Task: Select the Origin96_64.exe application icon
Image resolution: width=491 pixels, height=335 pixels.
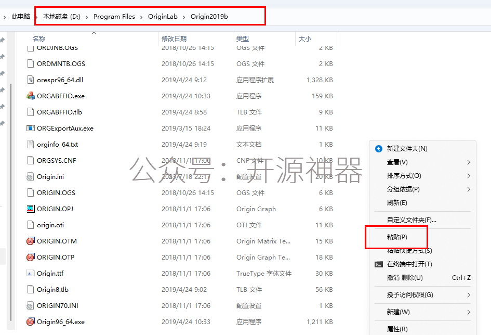Action: click(30, 322)
